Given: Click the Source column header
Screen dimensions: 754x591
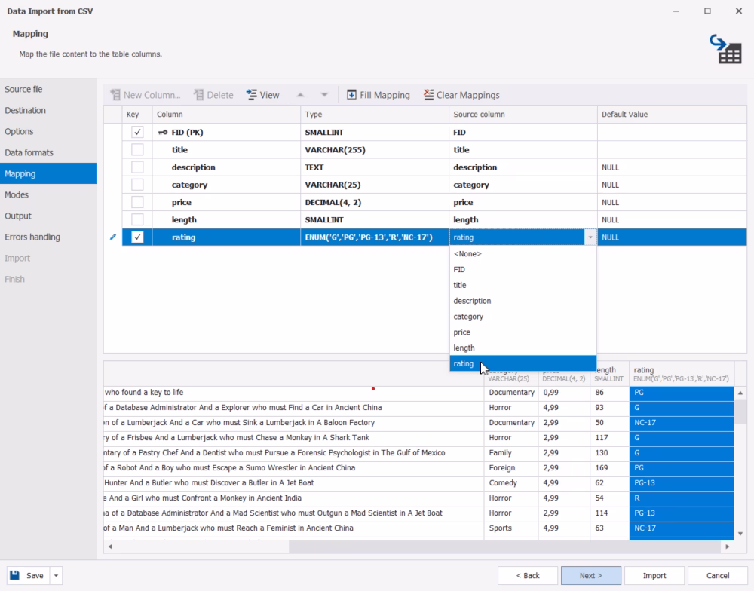Looking at the screenshot, I should (x=523, y=114).
